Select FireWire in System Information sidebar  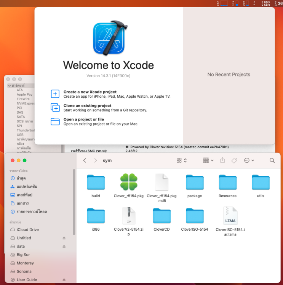tap(23, 99)
